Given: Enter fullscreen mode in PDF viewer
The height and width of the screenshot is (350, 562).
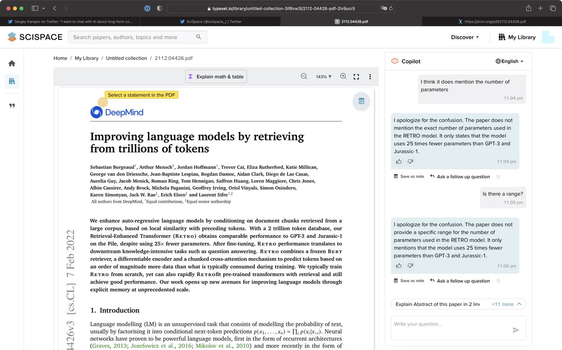Looking at the screenshot, I should click(356, 77).
